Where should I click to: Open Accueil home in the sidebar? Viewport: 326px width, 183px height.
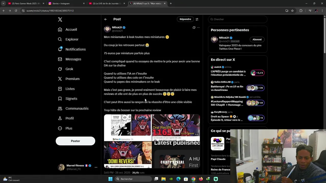click(67, 29)
